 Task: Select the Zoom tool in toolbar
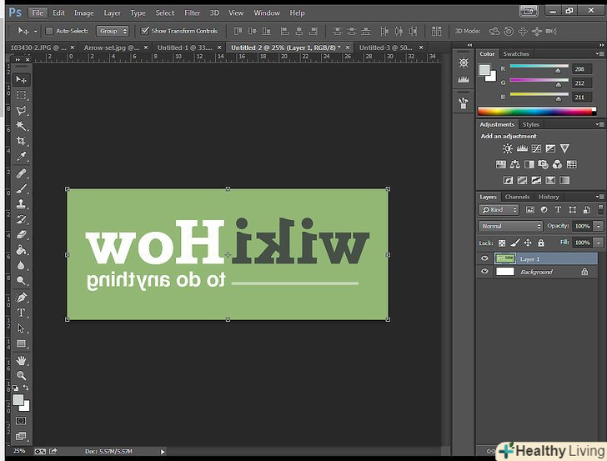pyautogui.click(x=22, y=375)
